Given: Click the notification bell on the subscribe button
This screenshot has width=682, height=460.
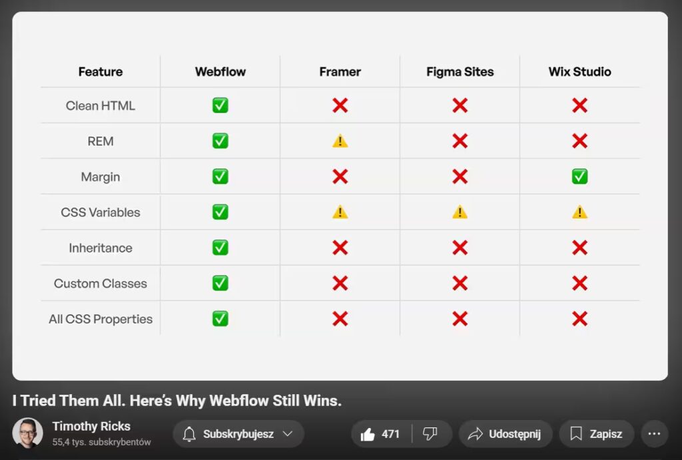Looking at the screenshot, I should 190,433.
